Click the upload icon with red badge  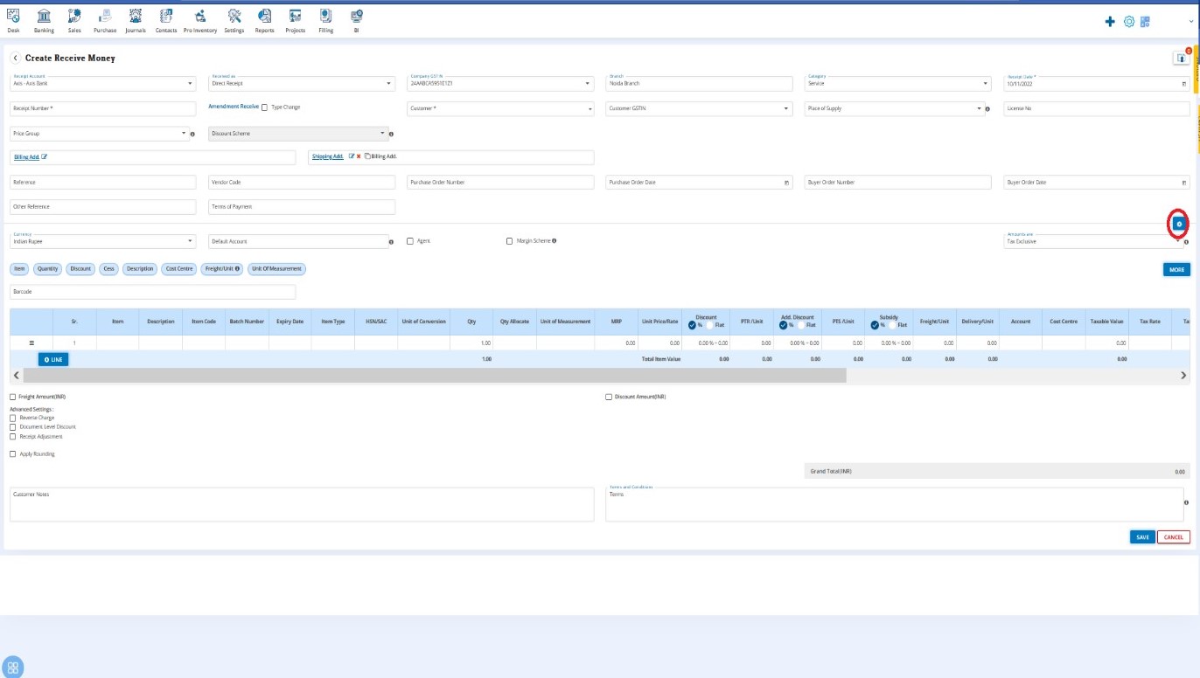pyautogui.click(x=1181, y=58)
